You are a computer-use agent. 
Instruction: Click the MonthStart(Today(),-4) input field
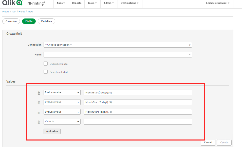click(x=138, y=112)
